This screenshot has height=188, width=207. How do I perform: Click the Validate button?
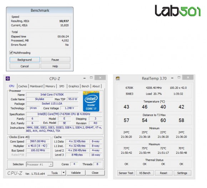coord(76,173)
